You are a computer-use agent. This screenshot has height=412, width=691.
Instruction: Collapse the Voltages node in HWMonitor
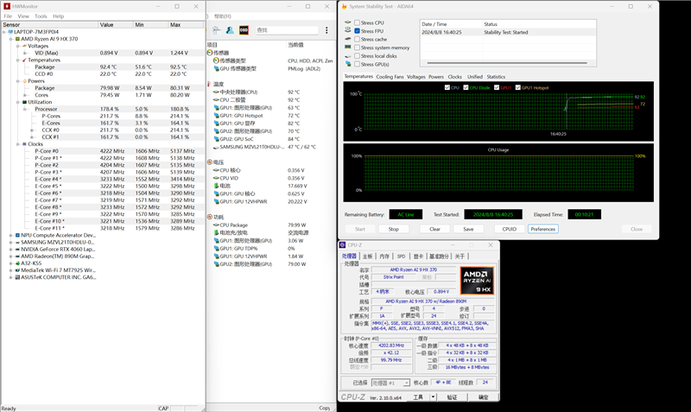click(x=18, y=46)
